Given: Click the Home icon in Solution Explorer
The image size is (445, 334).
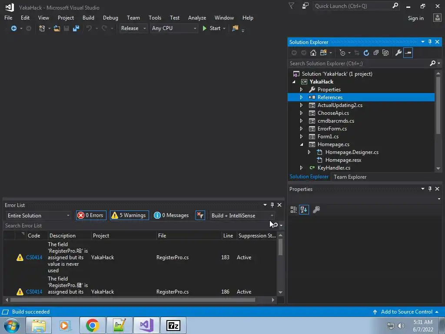Looking at the screenshot, I should click(313, 53).
